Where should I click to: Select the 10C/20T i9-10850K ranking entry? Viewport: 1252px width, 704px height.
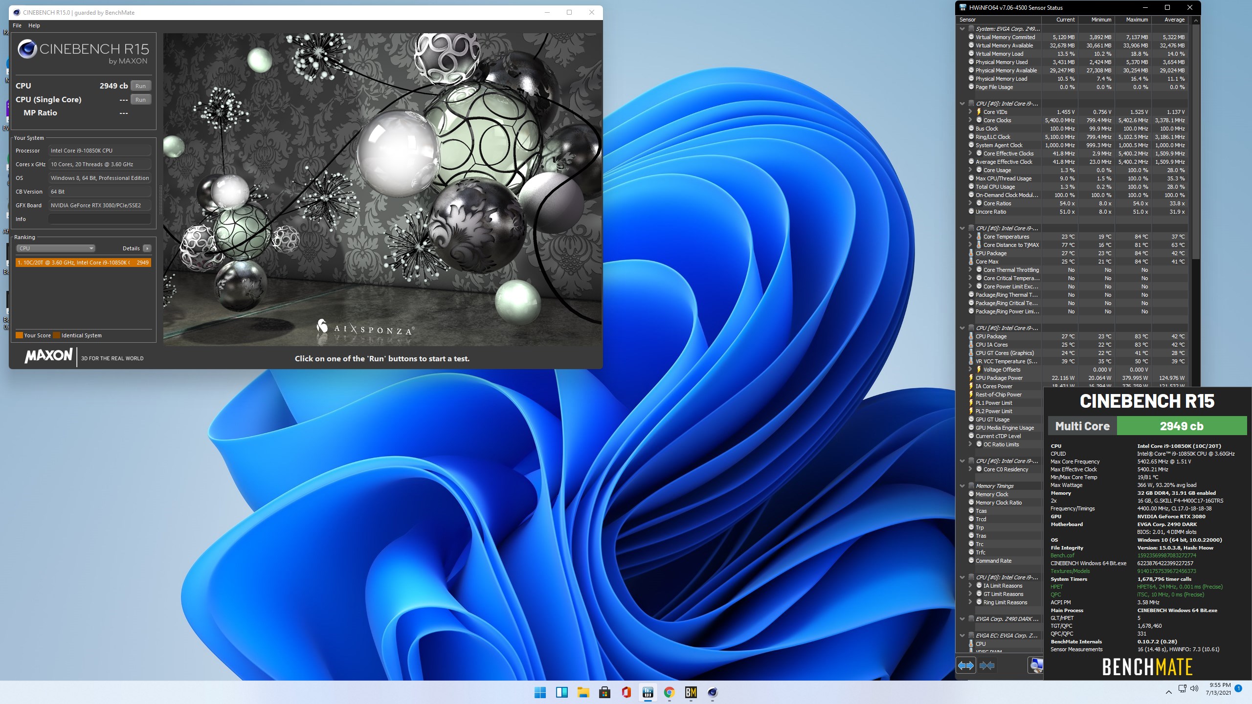[x=83, y=263]
